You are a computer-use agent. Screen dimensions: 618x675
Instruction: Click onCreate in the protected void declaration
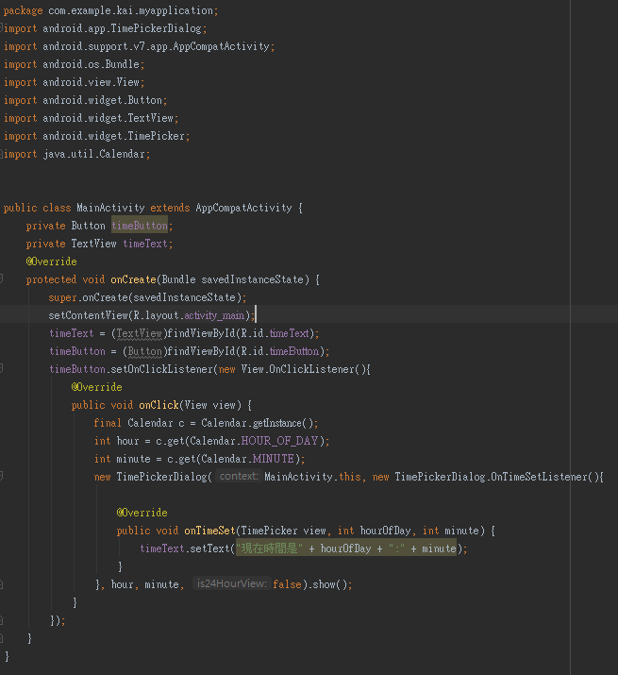click(x=133, y=279)
